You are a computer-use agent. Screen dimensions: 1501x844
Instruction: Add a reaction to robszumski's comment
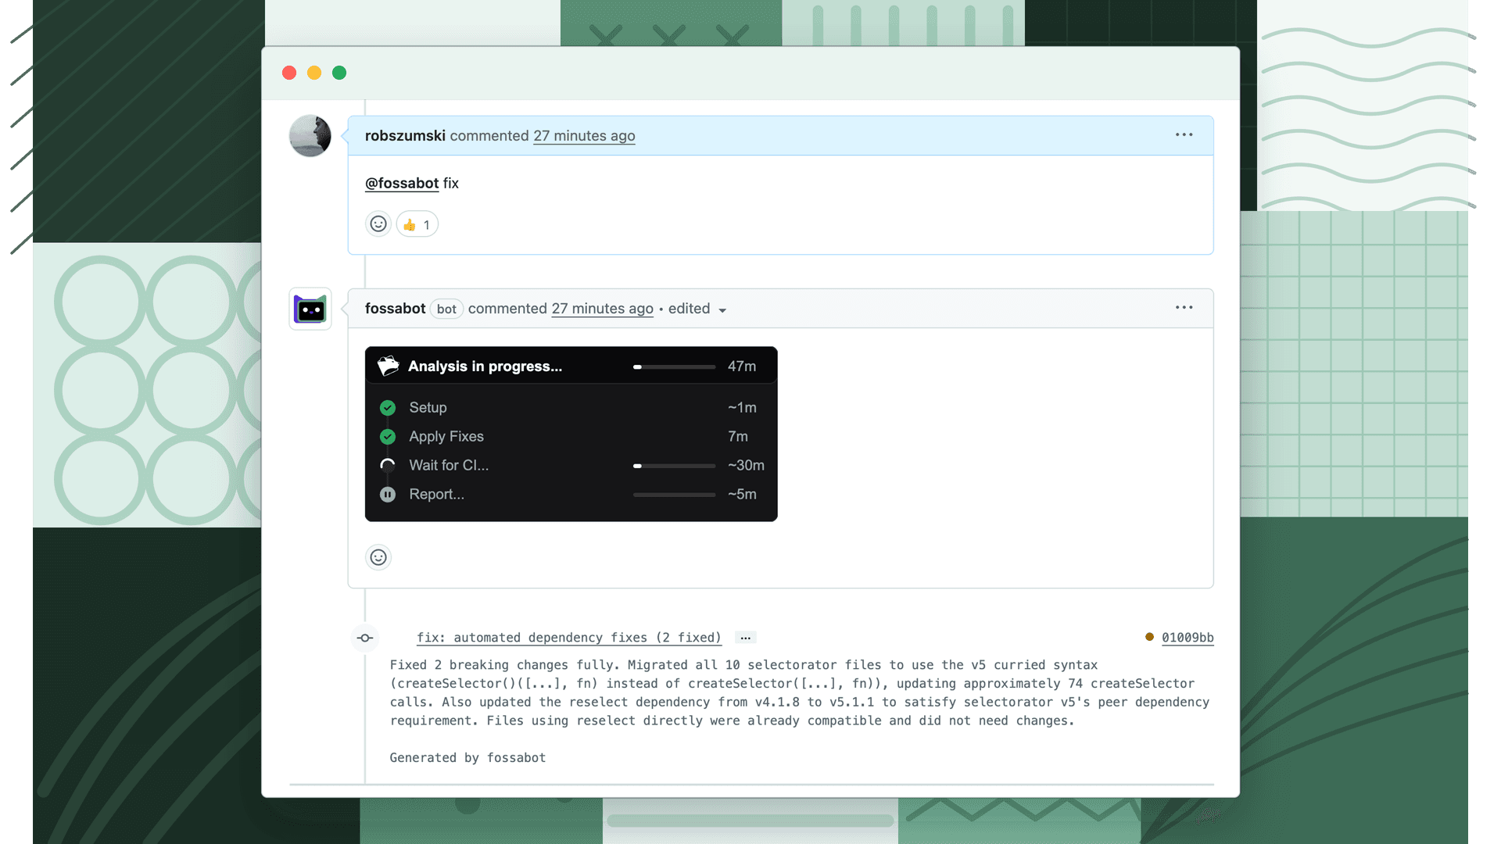pyautogui.click(x=378, y=224)
